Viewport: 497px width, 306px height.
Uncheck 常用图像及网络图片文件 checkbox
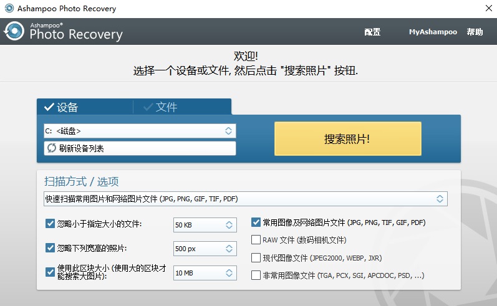[256, 222]
